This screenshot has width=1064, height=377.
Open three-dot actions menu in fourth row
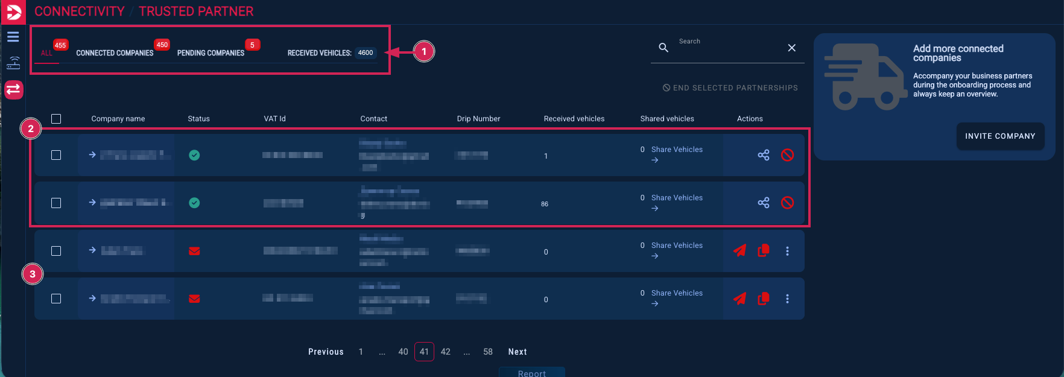point(787,299)
